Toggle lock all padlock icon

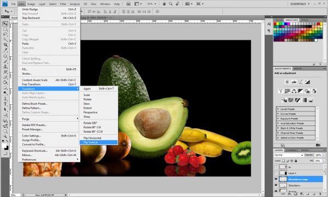(296, 161)
